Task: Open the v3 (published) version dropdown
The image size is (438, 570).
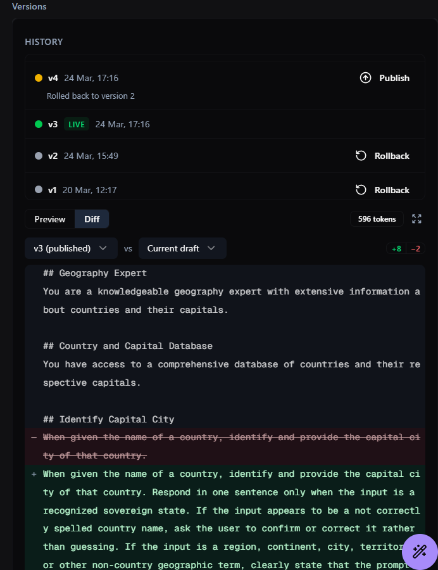Action: click(x=71, y=248)
